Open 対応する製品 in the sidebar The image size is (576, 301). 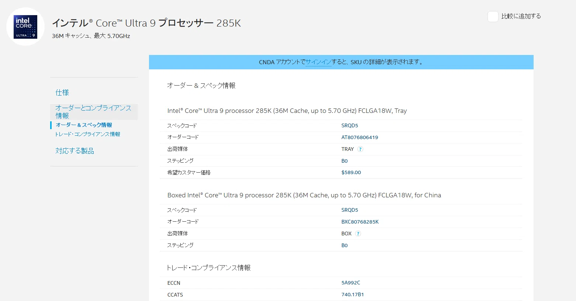point(75,151)
